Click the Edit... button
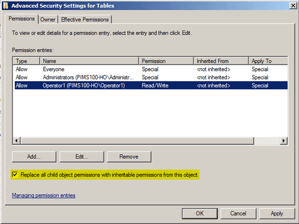The height and width of the screenshot is (224, 299). 82,157
